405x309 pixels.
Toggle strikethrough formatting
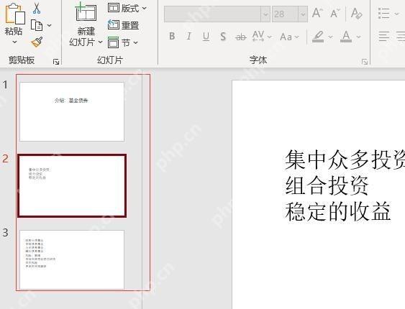coord(241,37)
